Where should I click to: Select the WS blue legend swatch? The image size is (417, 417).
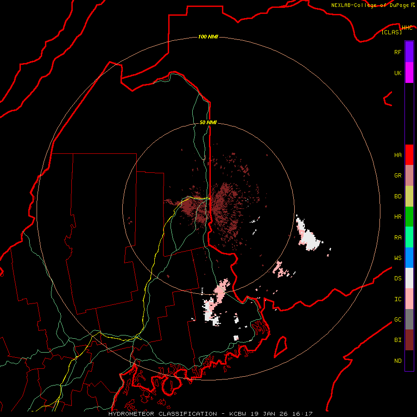tap(409, 258)
